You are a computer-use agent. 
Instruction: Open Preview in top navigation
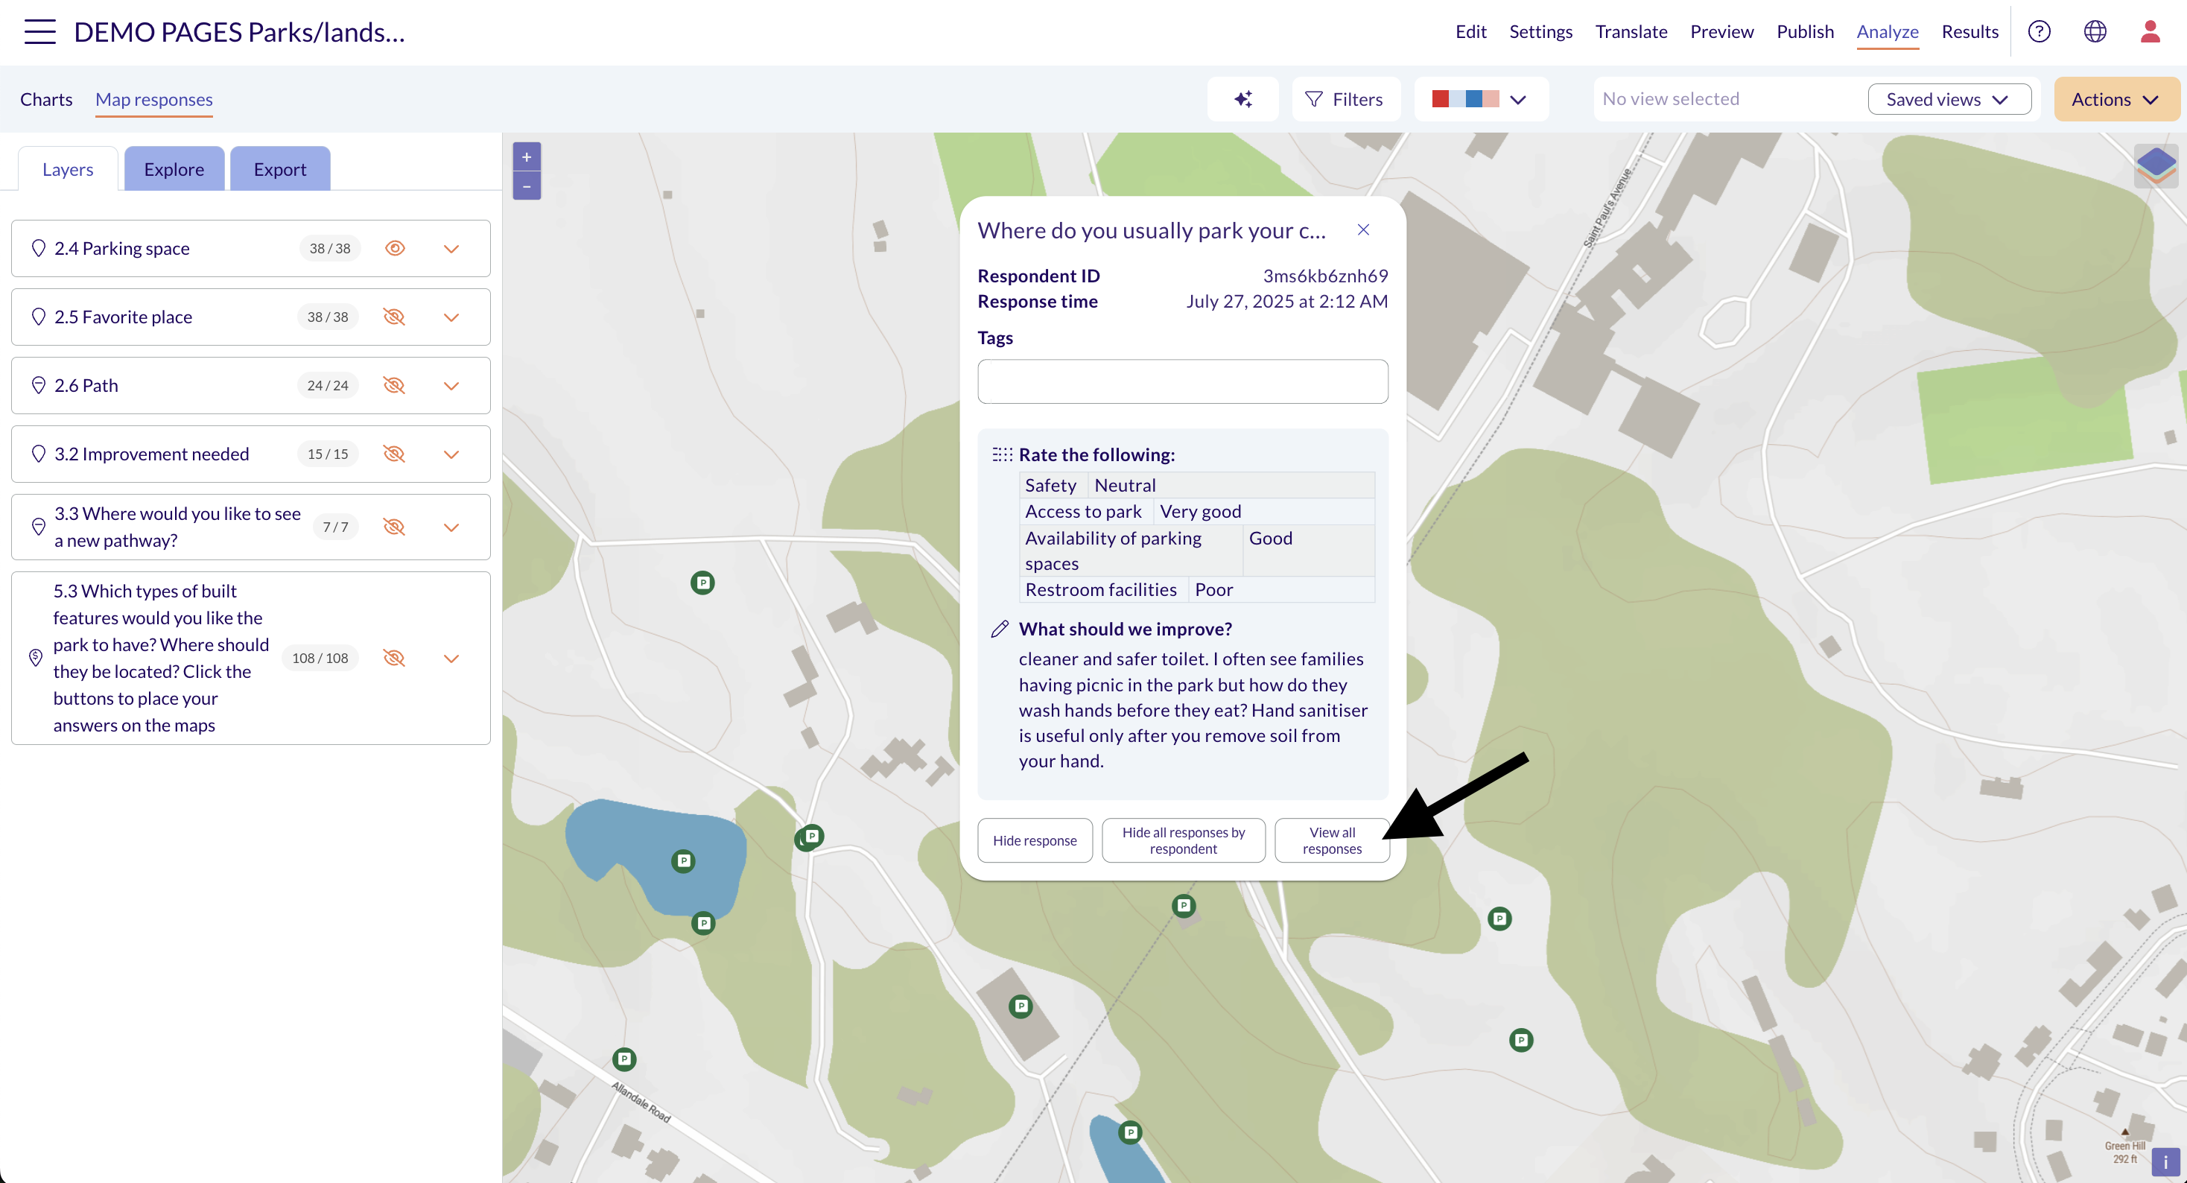(1721, 32)
